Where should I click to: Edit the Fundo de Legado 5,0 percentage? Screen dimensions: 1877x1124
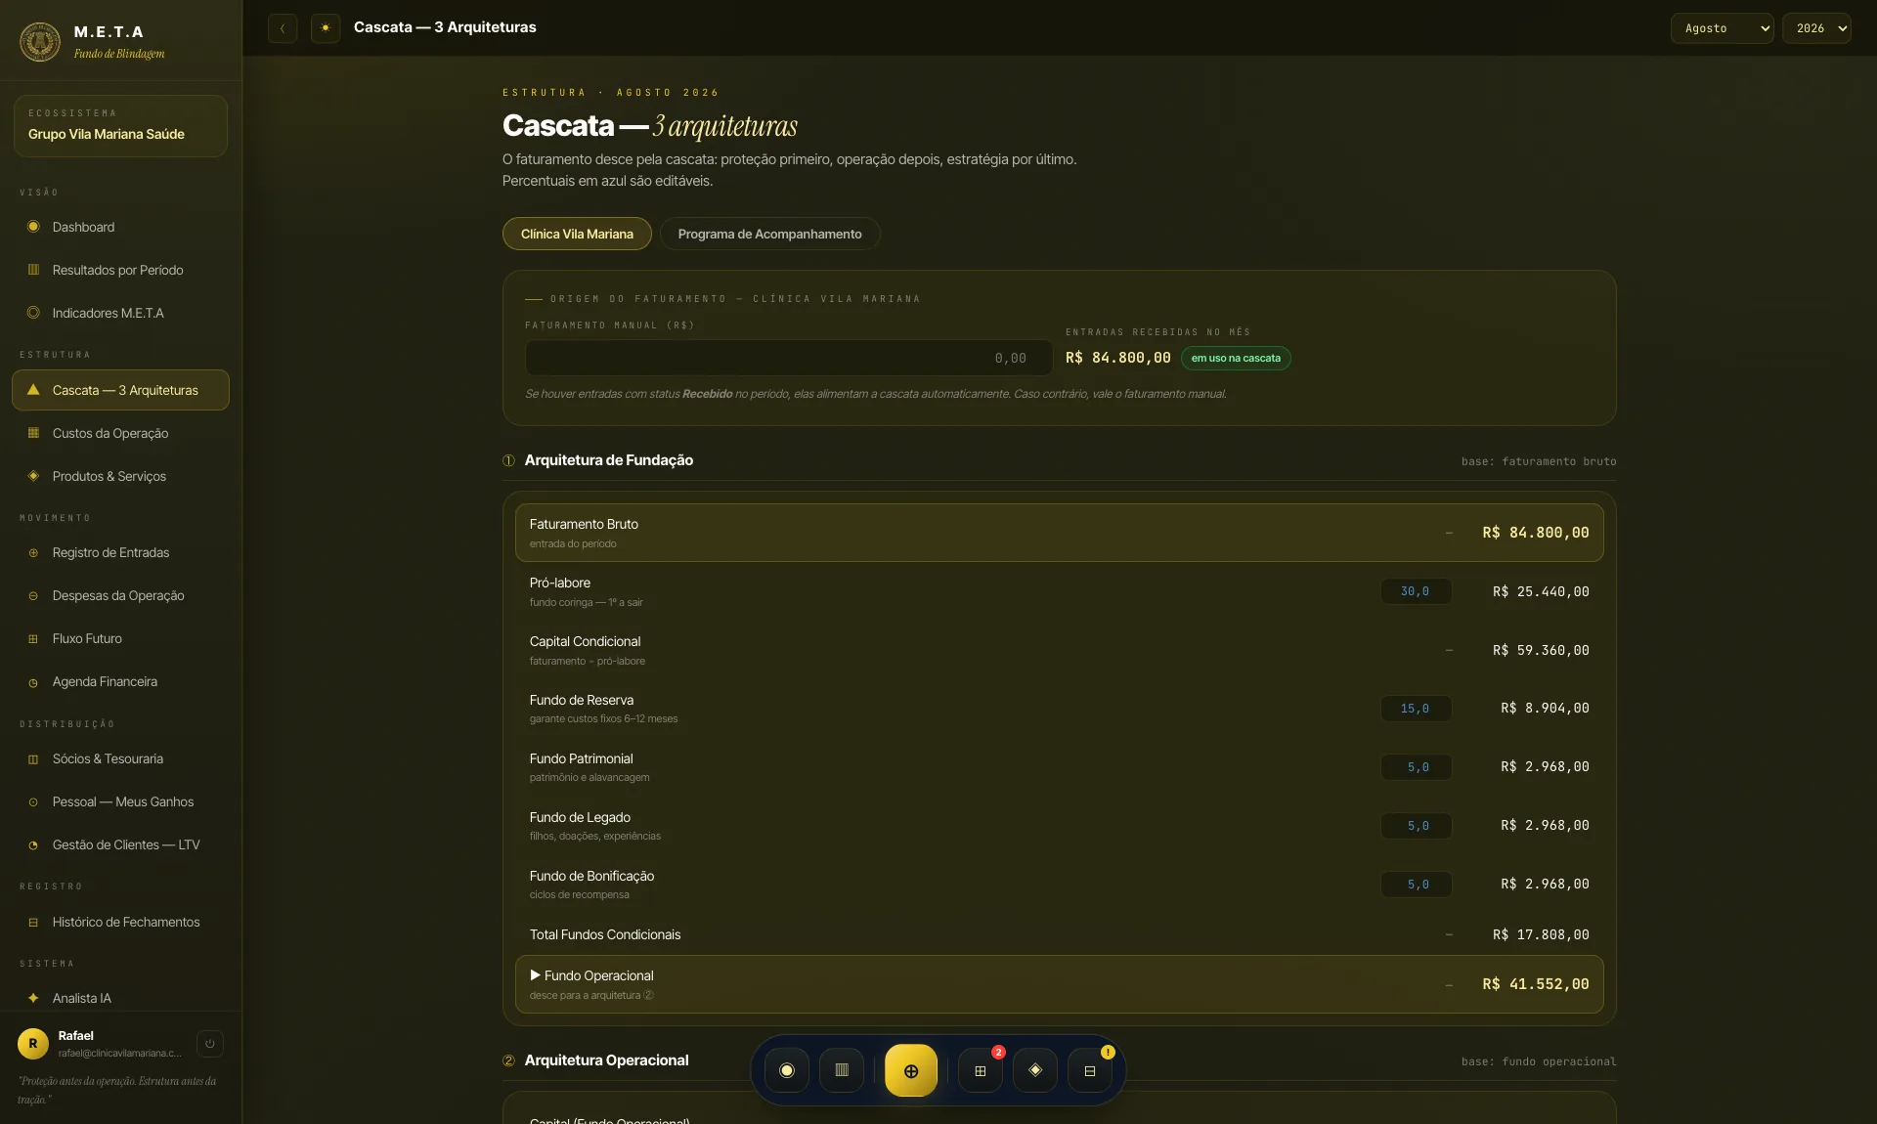click(x=1416, y=826)
